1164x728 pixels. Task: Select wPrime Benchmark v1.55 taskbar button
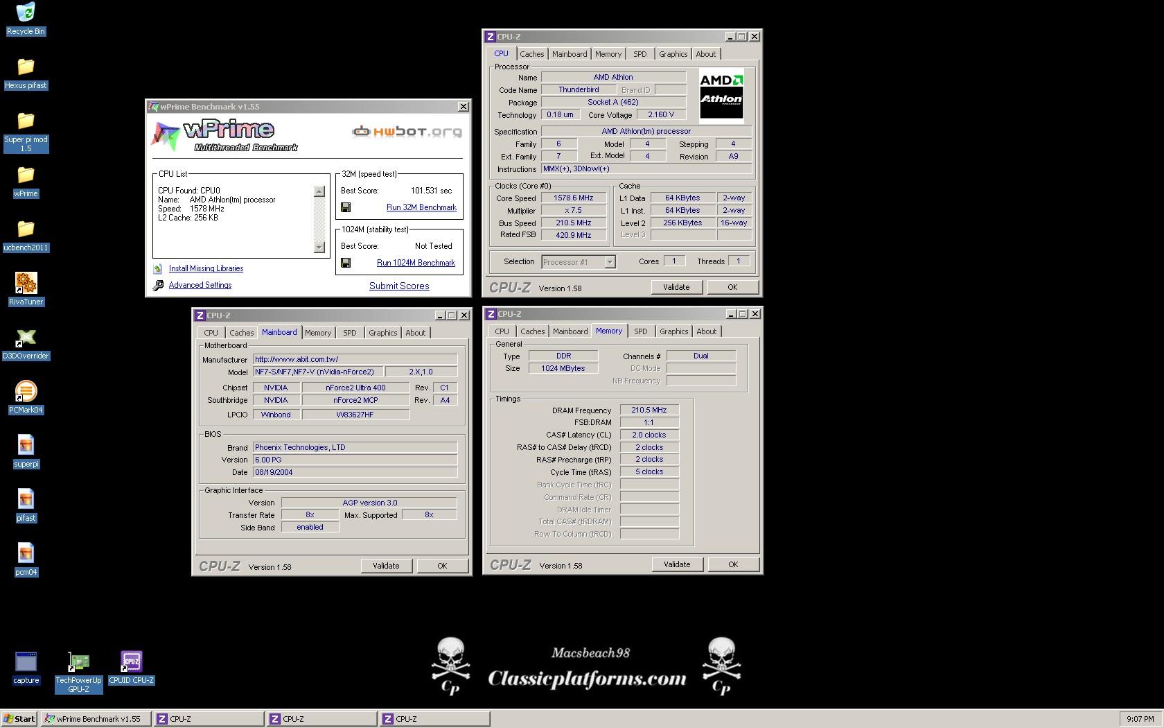(96, 719)
